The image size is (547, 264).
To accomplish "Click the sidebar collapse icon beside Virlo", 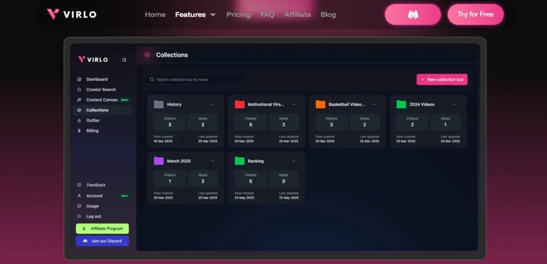I will [x=124, y=60].
